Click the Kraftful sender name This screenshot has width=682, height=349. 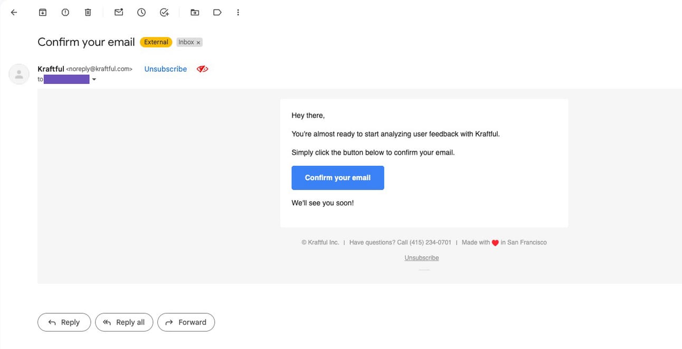click(51, 69)
